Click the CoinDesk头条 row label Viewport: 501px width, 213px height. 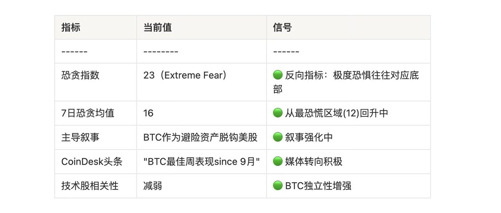pyautogui.click(x=92, y=161)
